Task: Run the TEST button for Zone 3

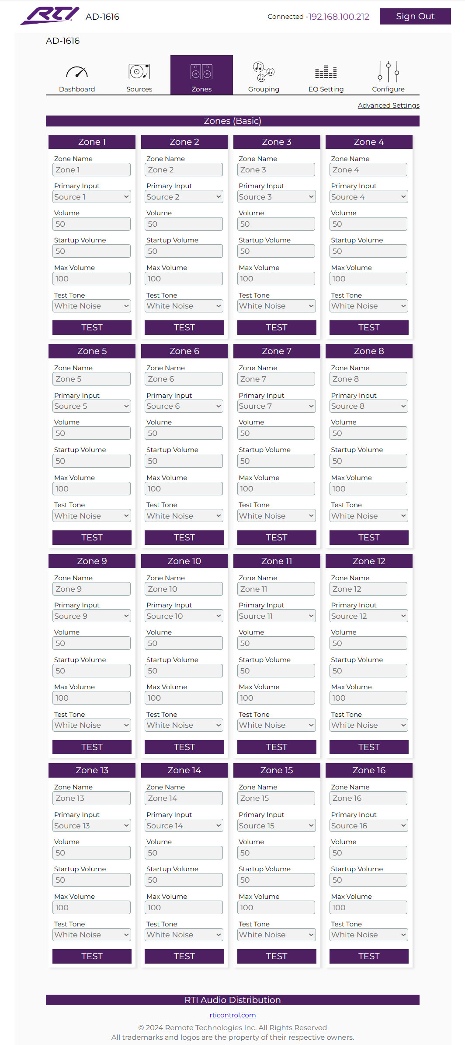Action: coord(277,327)
